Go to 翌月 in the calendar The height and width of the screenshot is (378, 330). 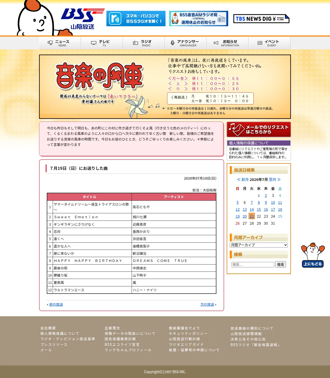click(275, 180)
